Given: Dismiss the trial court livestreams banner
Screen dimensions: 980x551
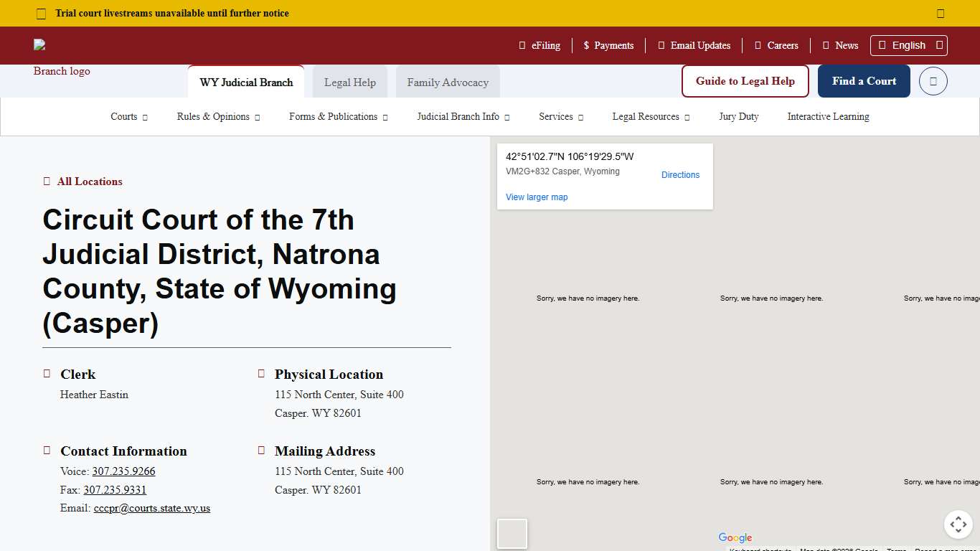Looking at the screenshot, I should point(940,13).
